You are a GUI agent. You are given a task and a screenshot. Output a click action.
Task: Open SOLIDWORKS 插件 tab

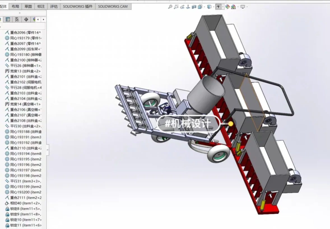[78, 6]
